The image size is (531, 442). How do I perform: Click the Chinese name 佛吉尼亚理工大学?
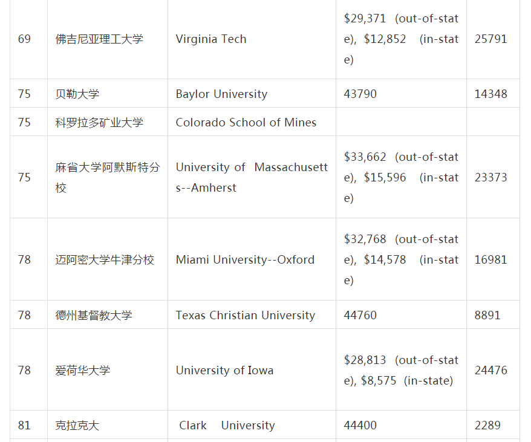99,39
